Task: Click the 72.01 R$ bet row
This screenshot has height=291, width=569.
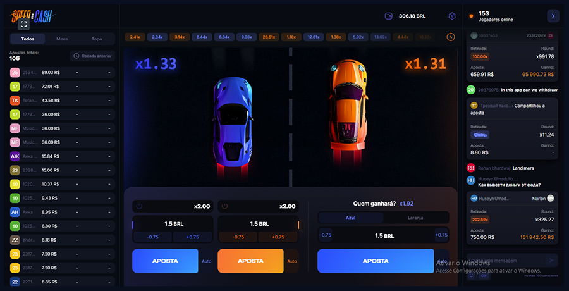Action: (62, 87)
